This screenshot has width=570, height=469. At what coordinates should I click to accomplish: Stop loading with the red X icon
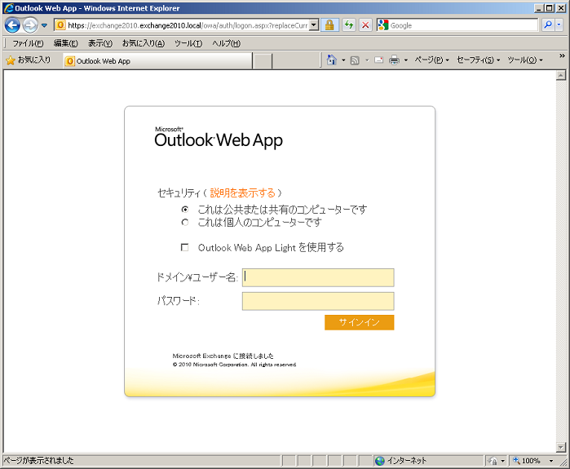[365, 25]
